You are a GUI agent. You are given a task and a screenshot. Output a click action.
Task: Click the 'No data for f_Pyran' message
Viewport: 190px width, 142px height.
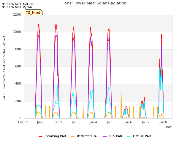(x=17, y=7)
